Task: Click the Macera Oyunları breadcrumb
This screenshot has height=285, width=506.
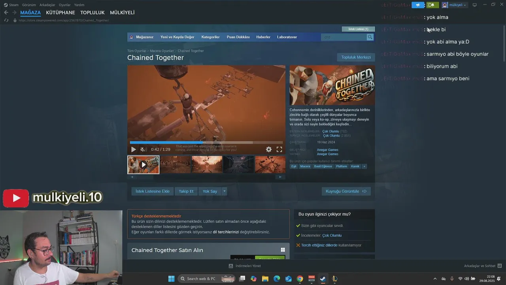Action: click(162, 51)
